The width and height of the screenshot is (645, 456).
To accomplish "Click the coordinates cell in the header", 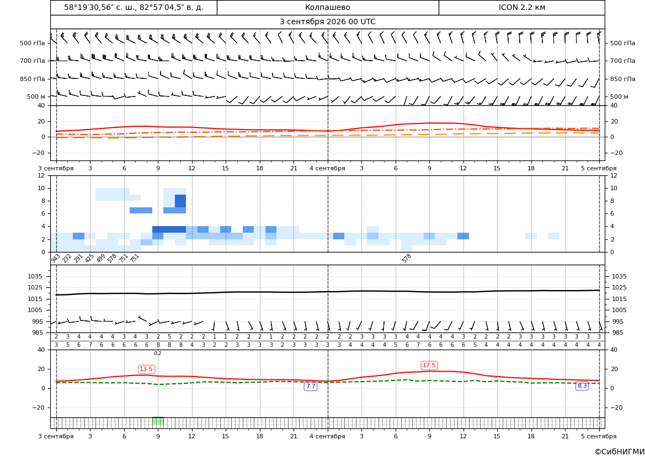I will pos(134,7).
